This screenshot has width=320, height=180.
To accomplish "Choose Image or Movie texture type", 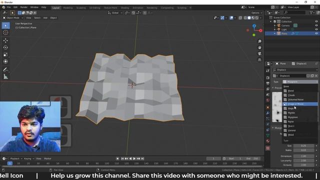I will 300,104.
